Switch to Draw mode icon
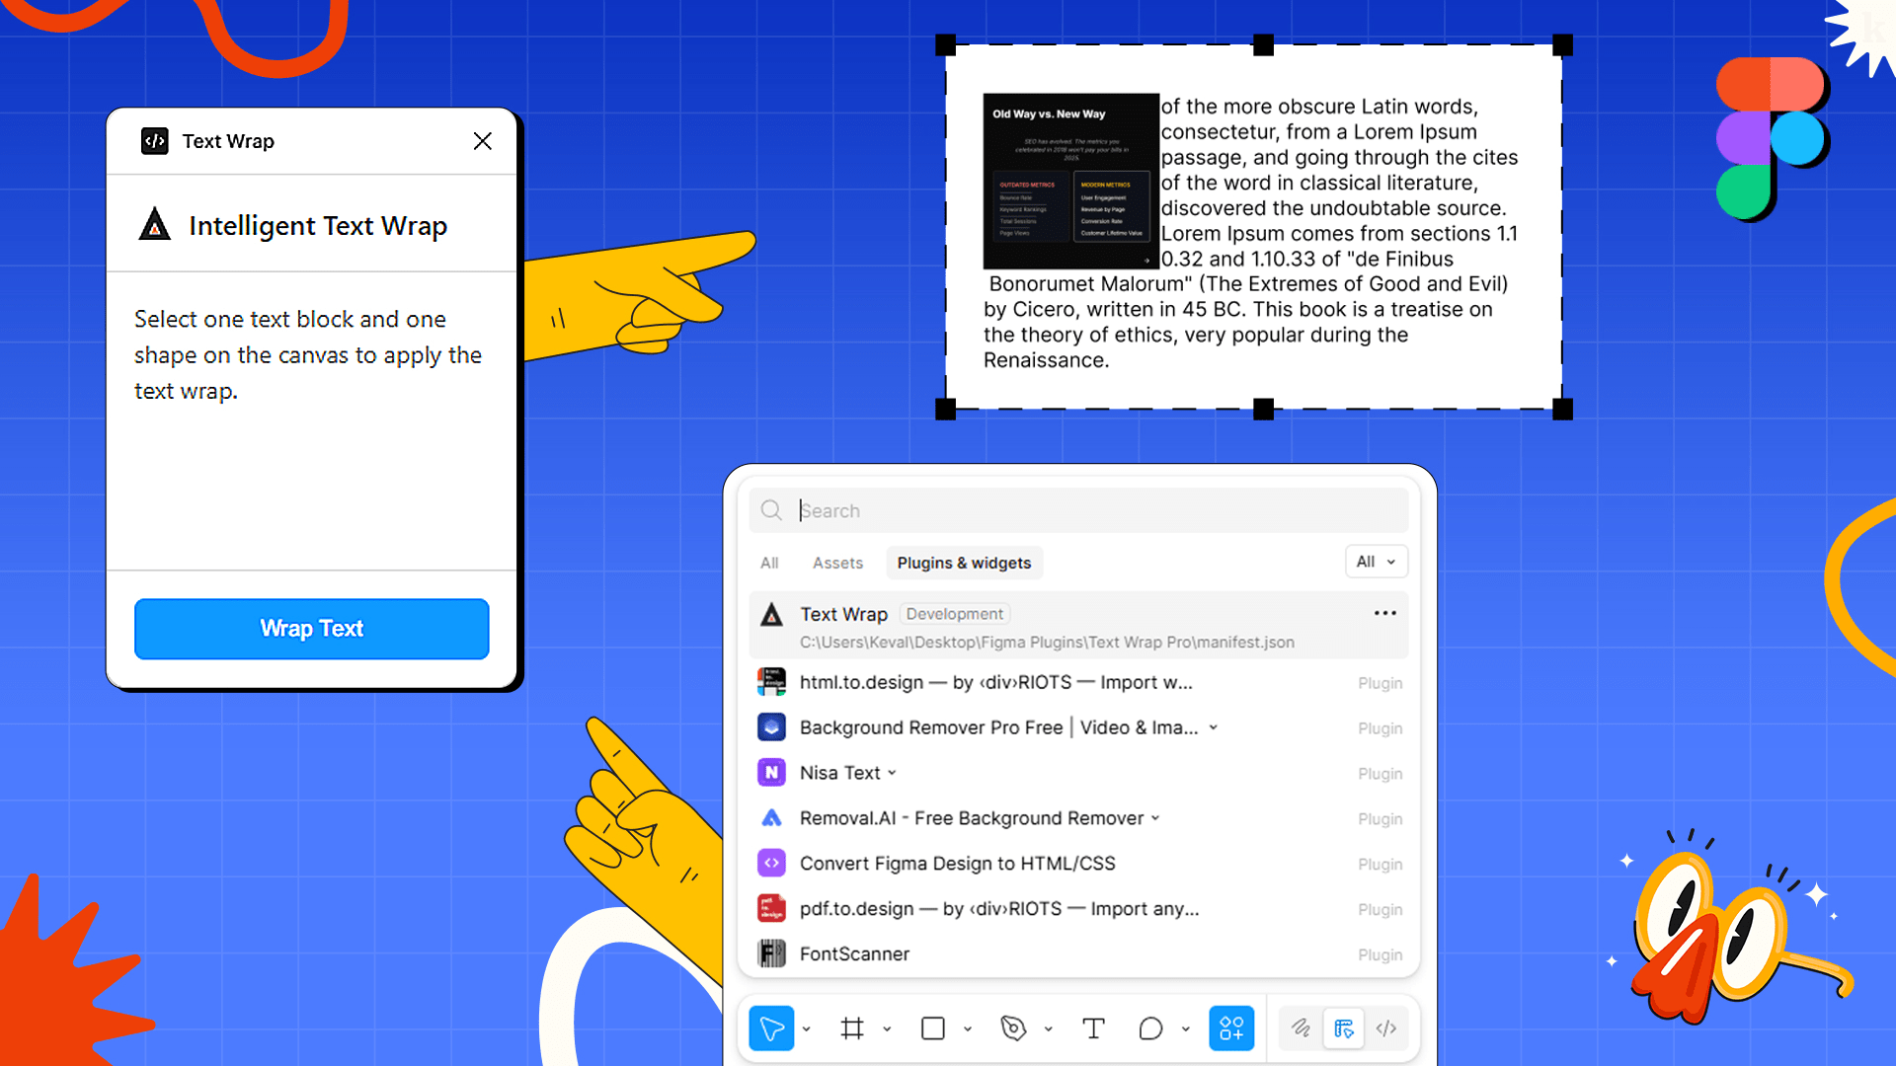Screen dimensions: 1896x1066 [1301, 1028]
